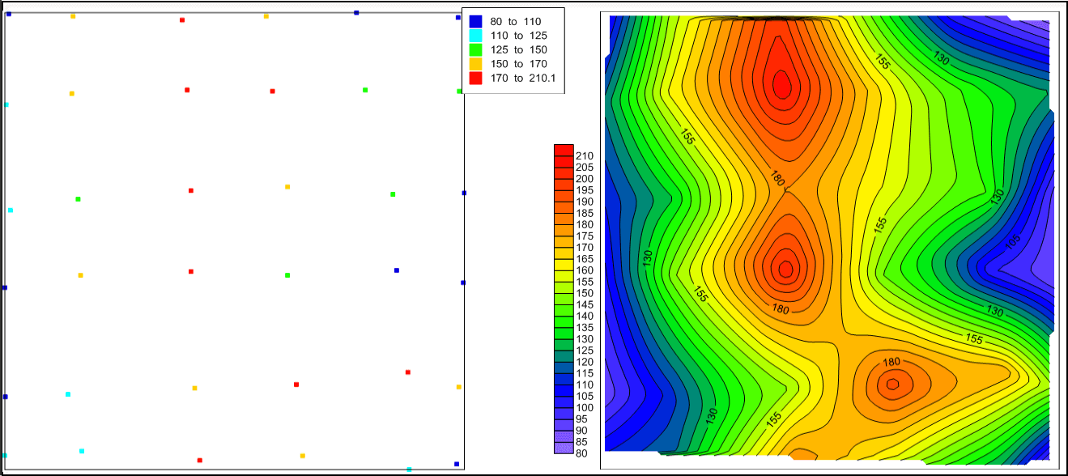Select the legend text "150 to 170"
The image size is (1068, 476).
pos(519,64)
